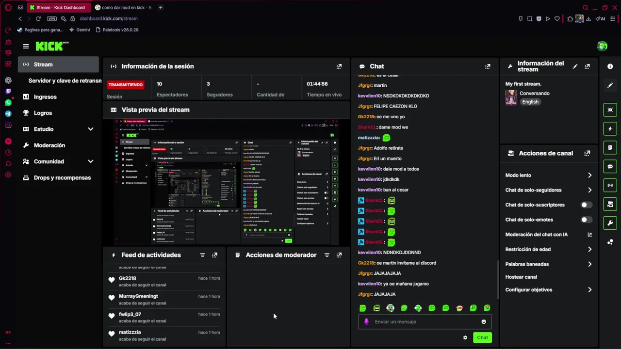621x349 pixels.
Task: Open the user avatar in the header
Action: click(x=602, y=46)
